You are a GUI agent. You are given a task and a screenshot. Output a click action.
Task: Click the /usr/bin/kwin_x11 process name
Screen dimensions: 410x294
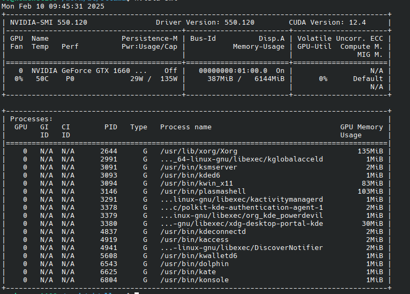(x=197, y=183)
